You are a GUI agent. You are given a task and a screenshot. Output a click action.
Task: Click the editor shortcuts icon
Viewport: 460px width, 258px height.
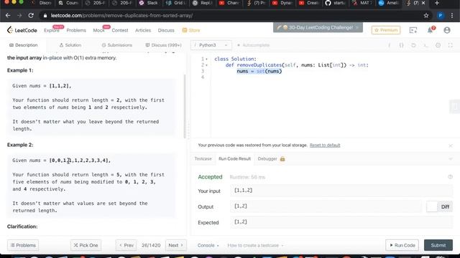click(x=425, y=45)
